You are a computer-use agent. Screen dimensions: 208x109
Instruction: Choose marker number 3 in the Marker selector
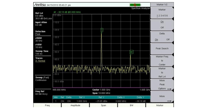click(x=161, y=16)
